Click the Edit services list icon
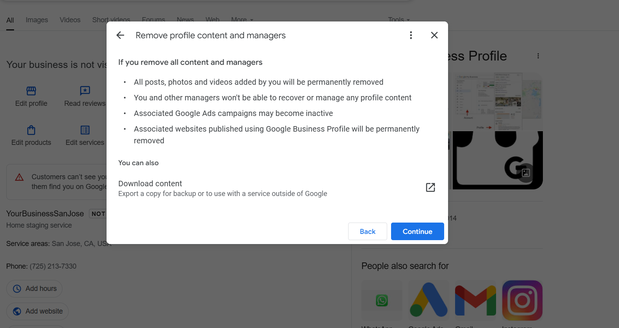The width and height of the screenshot is (619, 328). (85, 130)
